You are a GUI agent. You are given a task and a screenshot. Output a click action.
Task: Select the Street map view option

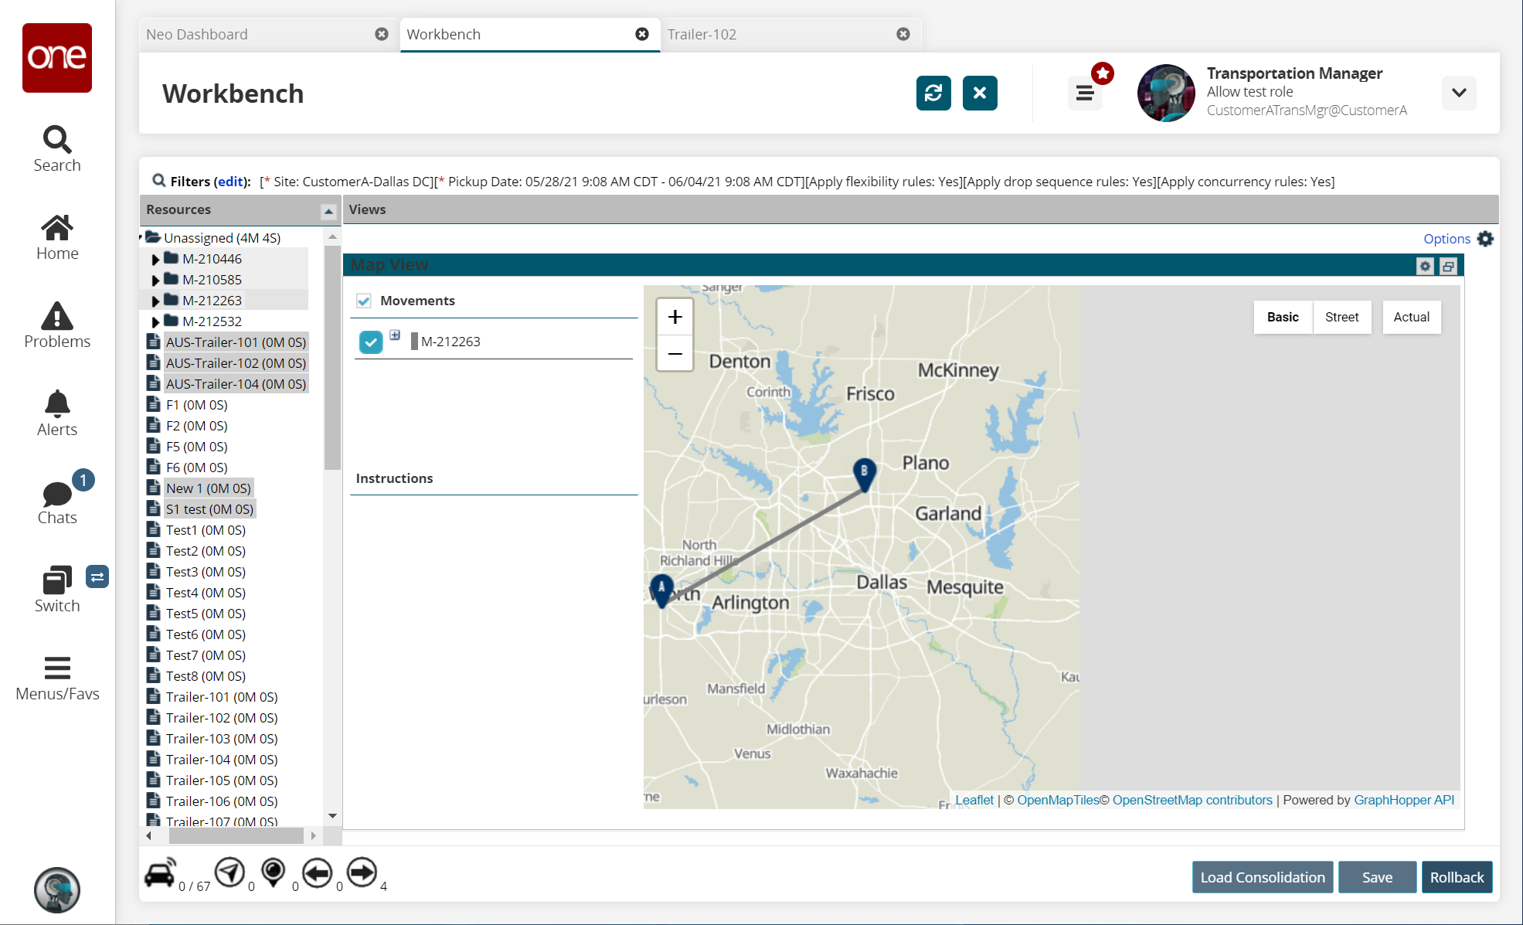pyautogui.click(x=1341, y=317)
